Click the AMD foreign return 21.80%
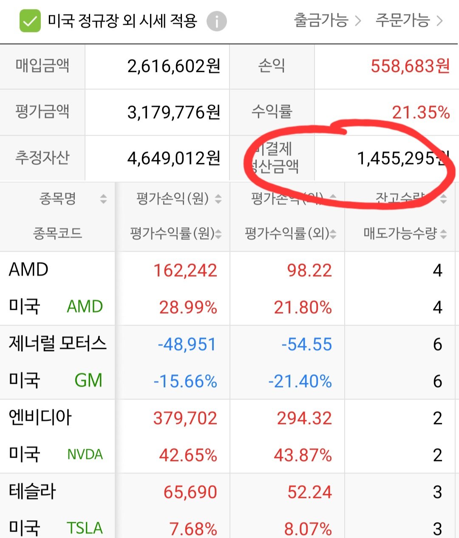This screenshot has width=459, height=538. (x=303, y=307)
